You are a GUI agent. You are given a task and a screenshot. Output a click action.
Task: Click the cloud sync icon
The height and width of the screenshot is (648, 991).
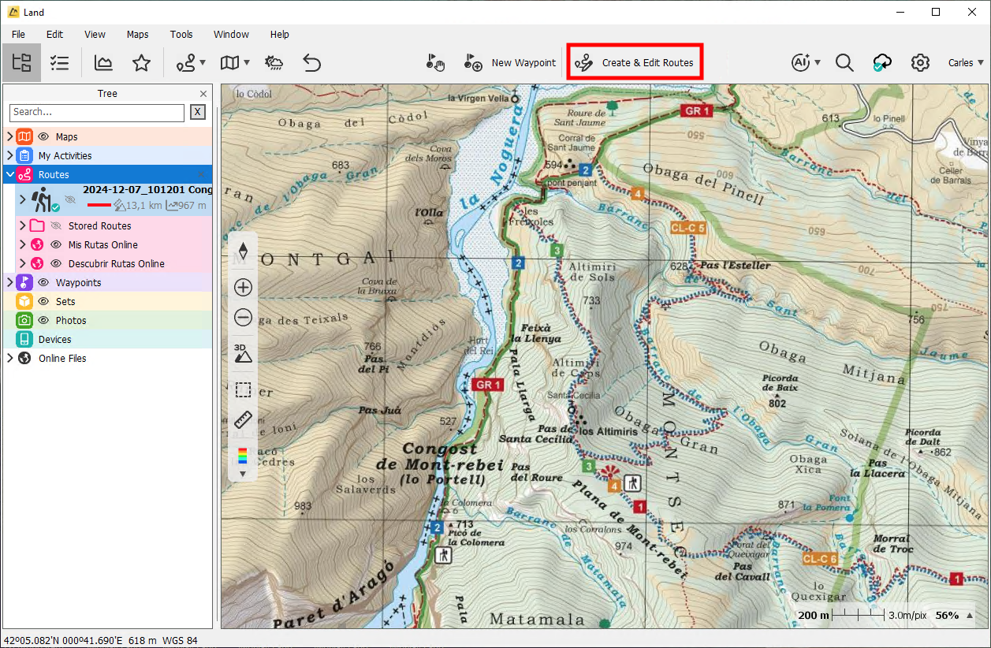coord(882,63)
